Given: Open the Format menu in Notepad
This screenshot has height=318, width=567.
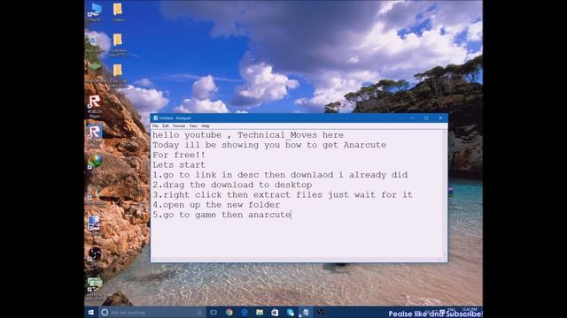Looking at the screenshot, I should pos(179,125).
